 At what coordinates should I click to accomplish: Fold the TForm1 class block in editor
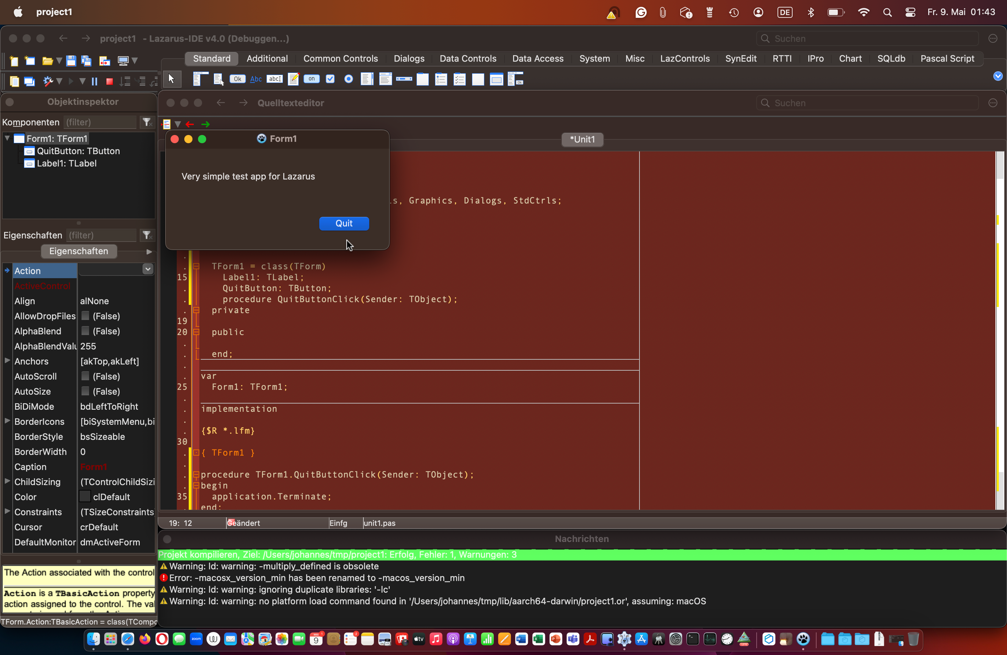[196, 266]
